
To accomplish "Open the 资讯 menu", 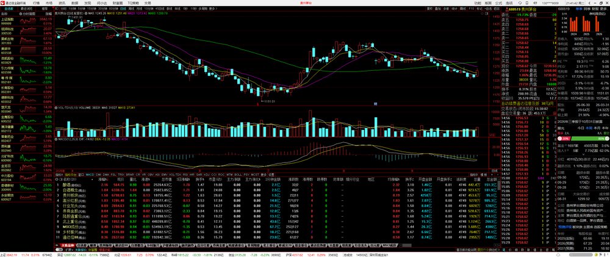I will click(x=62, y=2).
